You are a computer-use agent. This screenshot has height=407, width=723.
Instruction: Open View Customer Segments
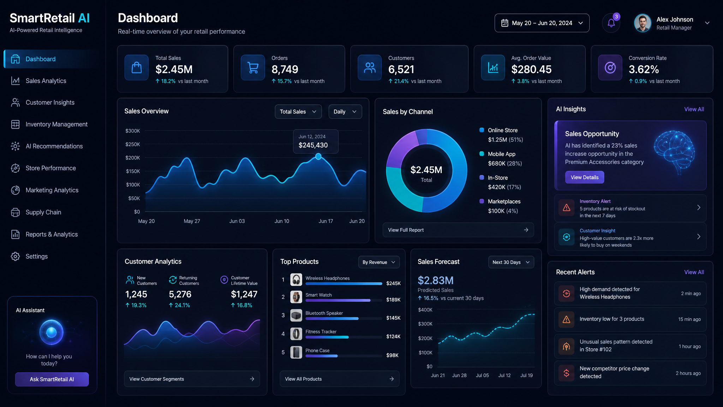pyautogui.click(x=192, y=379)
